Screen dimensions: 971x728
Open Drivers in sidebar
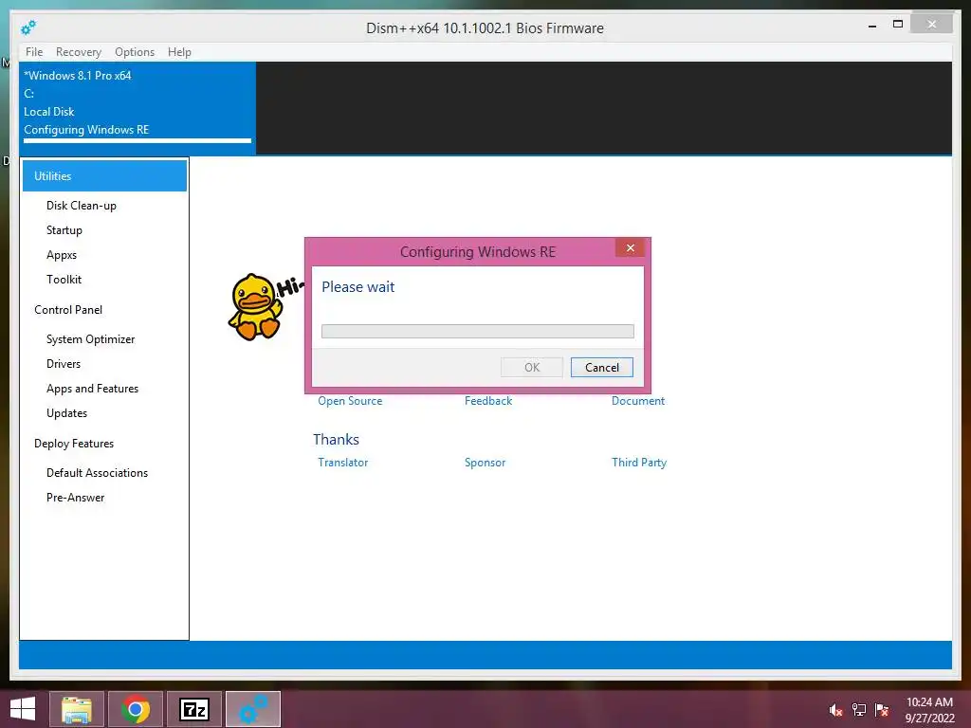pyautogui.click(x=64, y=364)
